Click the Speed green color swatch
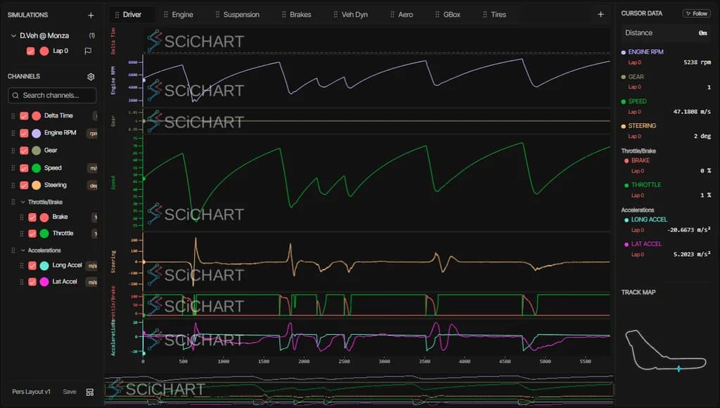The image size is (720, 408). [x=37, y=168]
